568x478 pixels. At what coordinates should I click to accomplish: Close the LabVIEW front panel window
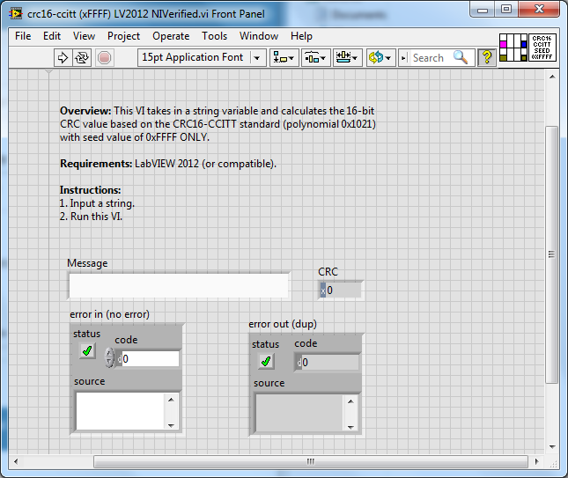tap(539, 9)
